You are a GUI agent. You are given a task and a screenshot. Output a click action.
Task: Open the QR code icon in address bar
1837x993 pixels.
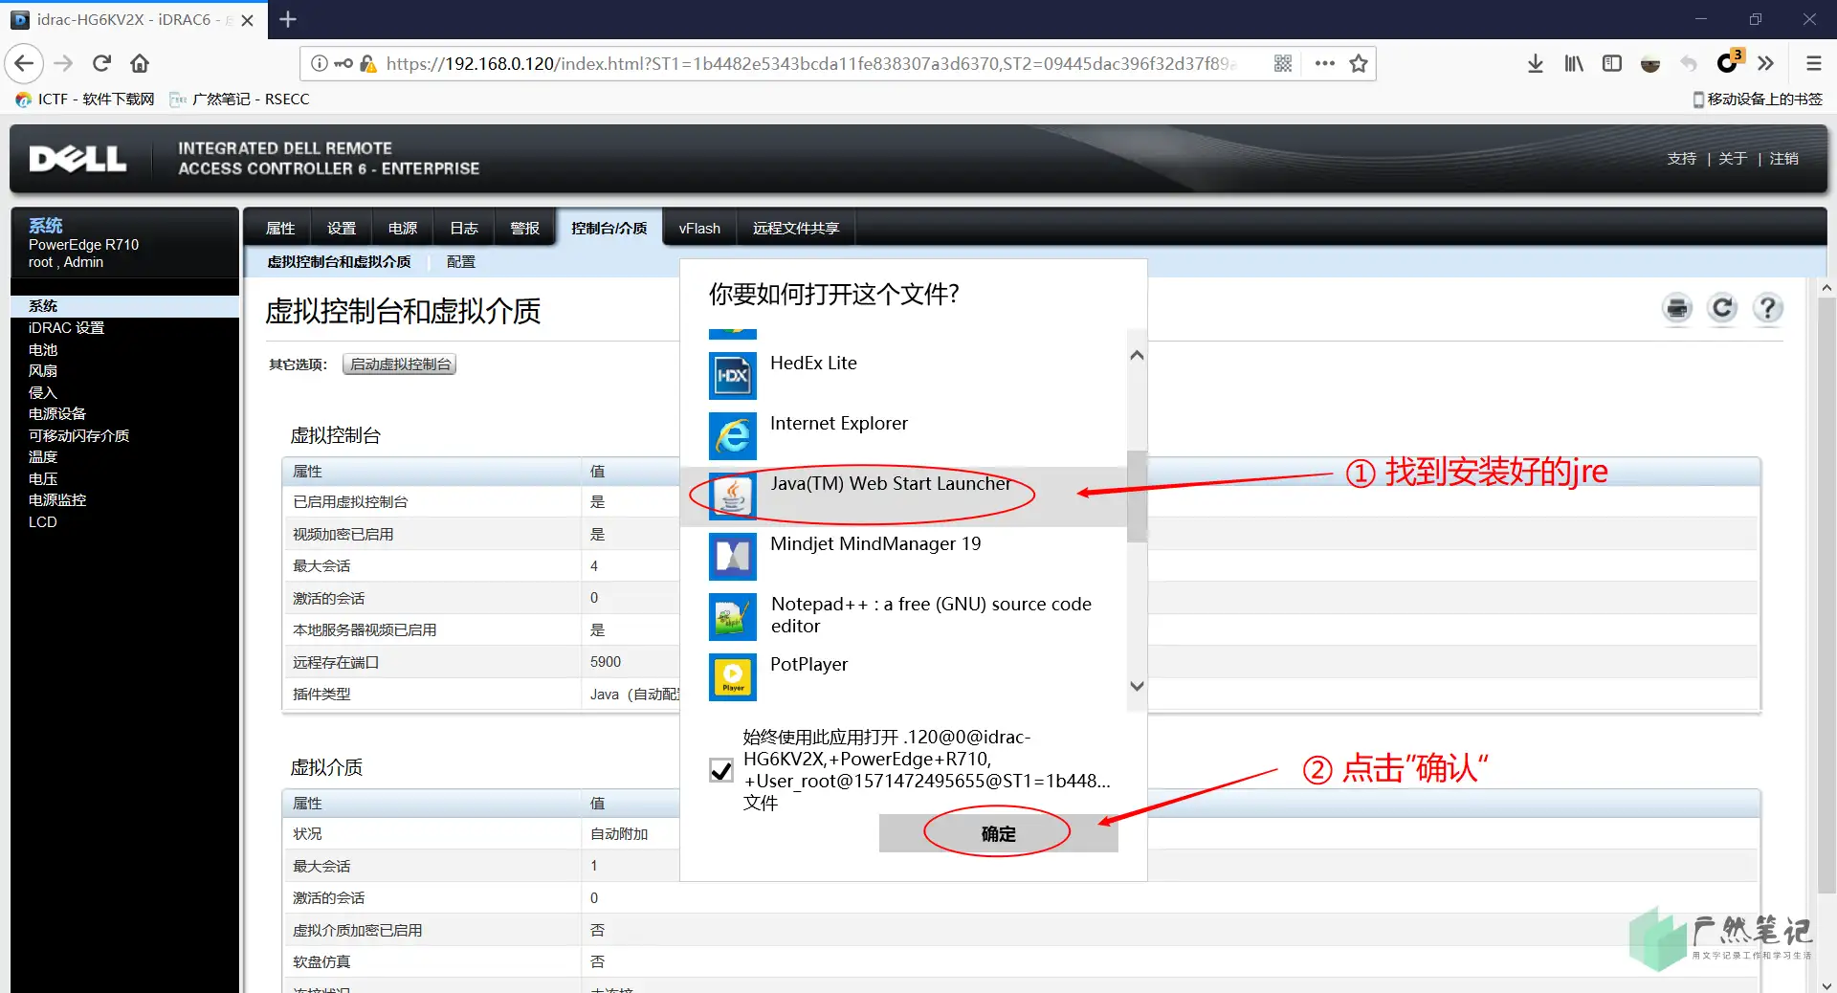(1283, 64)
